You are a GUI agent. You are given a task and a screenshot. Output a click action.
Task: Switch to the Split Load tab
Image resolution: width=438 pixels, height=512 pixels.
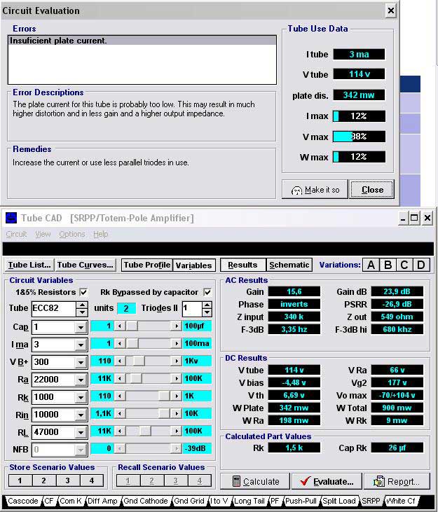pyautogui.click(x=339, y=501)
